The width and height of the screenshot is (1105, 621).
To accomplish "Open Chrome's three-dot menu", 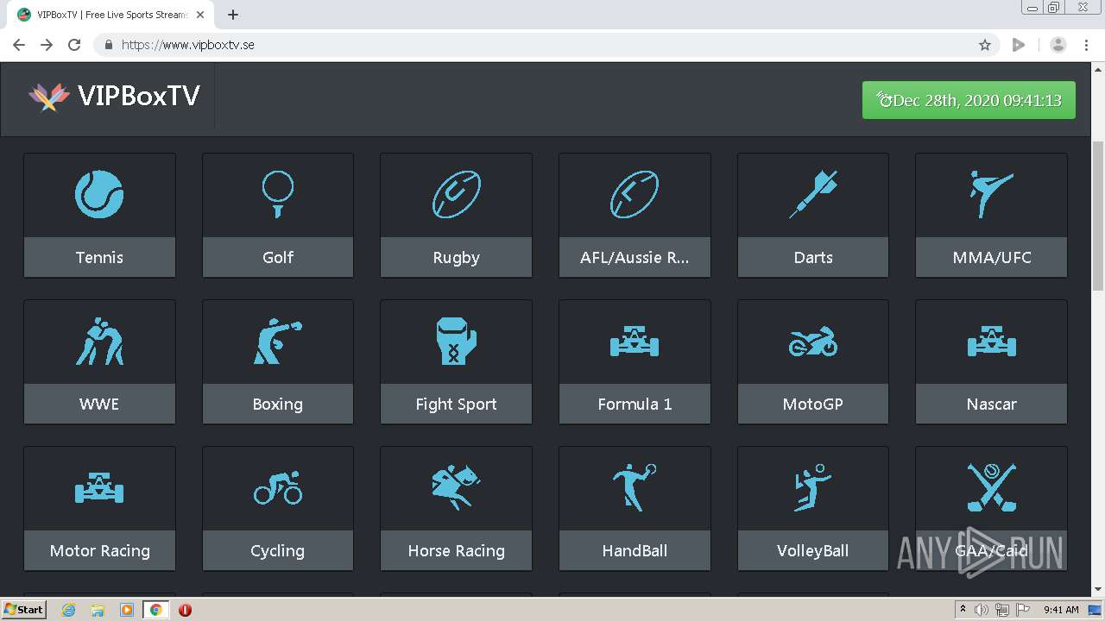I will pos(1086,45).
